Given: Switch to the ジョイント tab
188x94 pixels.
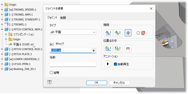Looking at the screenshot, I should (x=52, y=17).
